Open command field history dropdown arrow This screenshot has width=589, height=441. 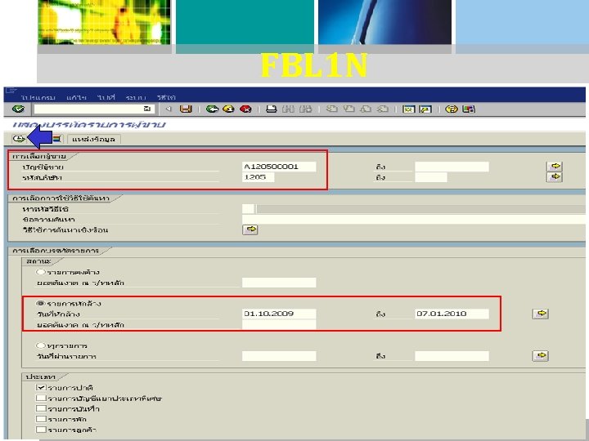tap(147, 109)
